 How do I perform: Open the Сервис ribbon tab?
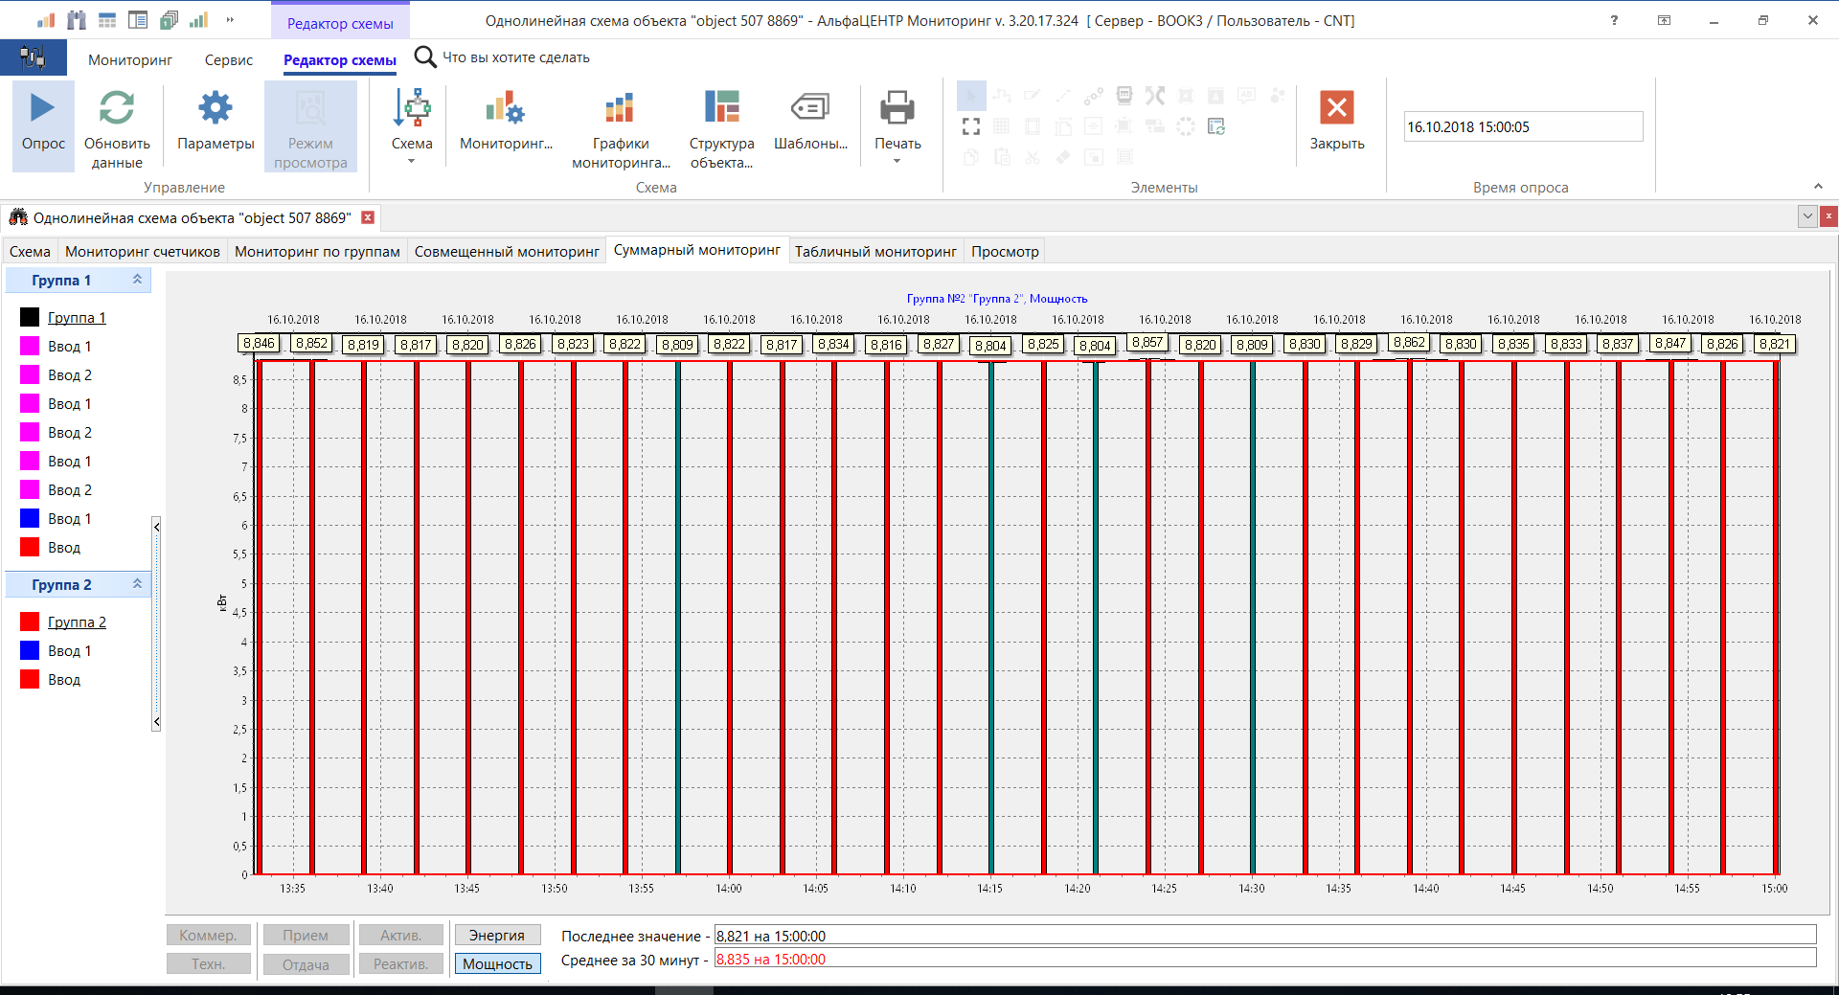coord(229,59)
